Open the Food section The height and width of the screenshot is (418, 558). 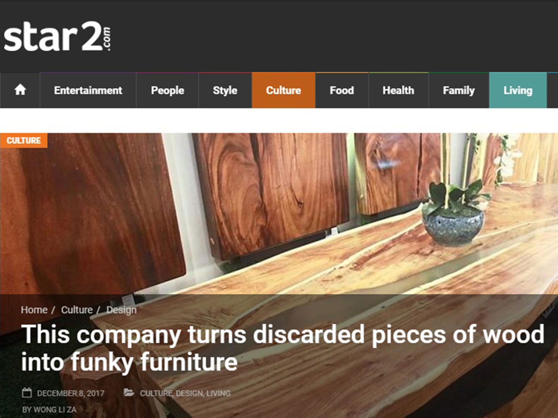342,90
